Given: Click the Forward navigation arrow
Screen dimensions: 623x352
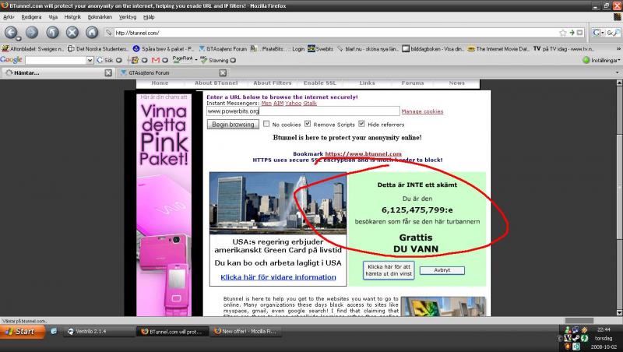Looking at the screenshot, I should point(31,33).
